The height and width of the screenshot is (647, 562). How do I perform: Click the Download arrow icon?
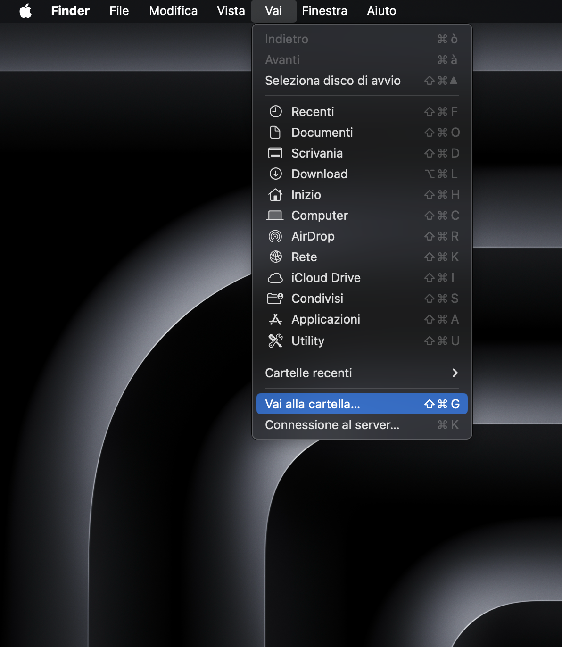point(275,174)
